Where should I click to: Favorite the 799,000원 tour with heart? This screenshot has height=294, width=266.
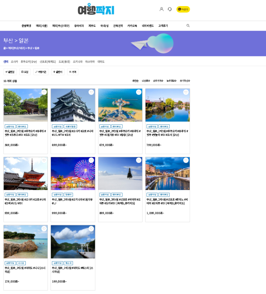click(186, 92)
